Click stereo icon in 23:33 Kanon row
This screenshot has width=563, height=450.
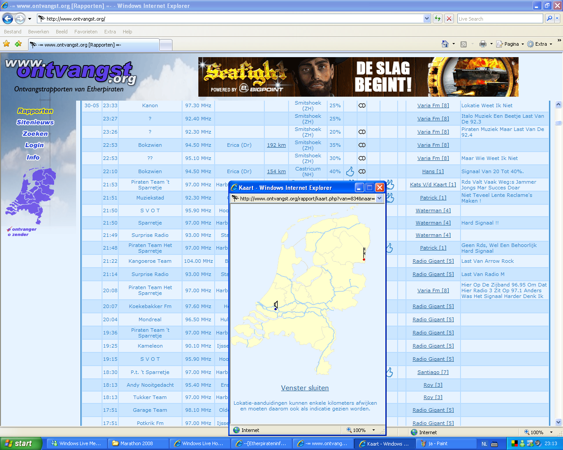[362, 105]
